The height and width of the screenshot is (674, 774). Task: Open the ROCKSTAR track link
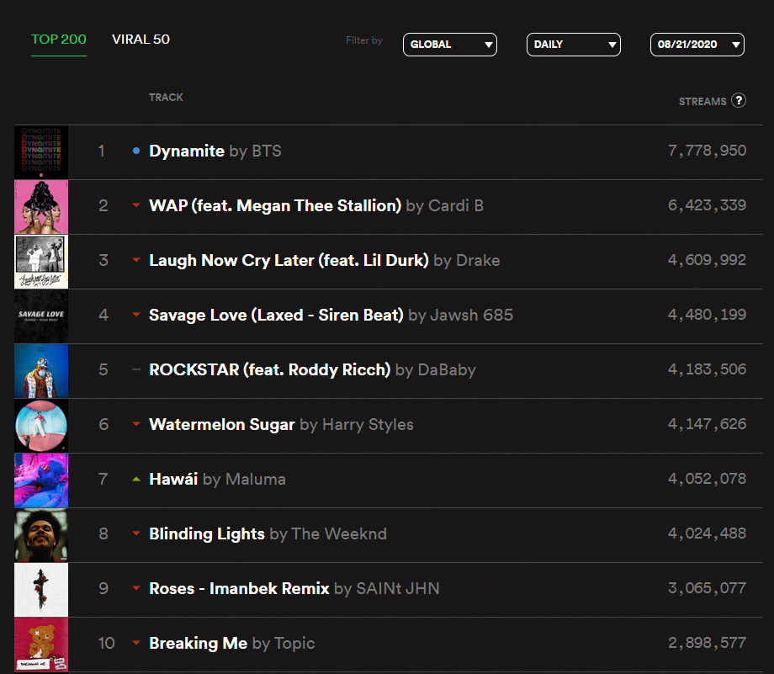point(269,370)
